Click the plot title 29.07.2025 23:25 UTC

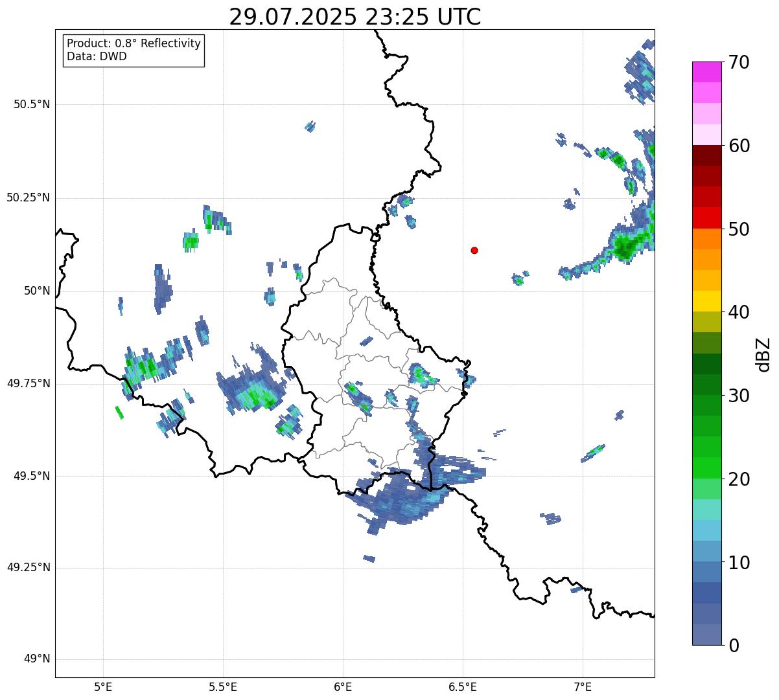pos(355,17)
